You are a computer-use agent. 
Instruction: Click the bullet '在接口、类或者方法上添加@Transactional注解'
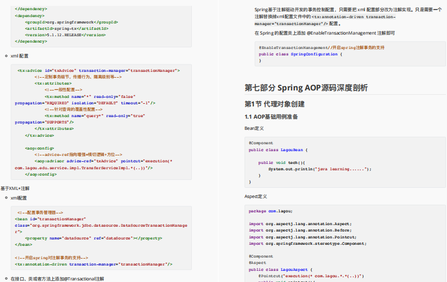[58, 279]
